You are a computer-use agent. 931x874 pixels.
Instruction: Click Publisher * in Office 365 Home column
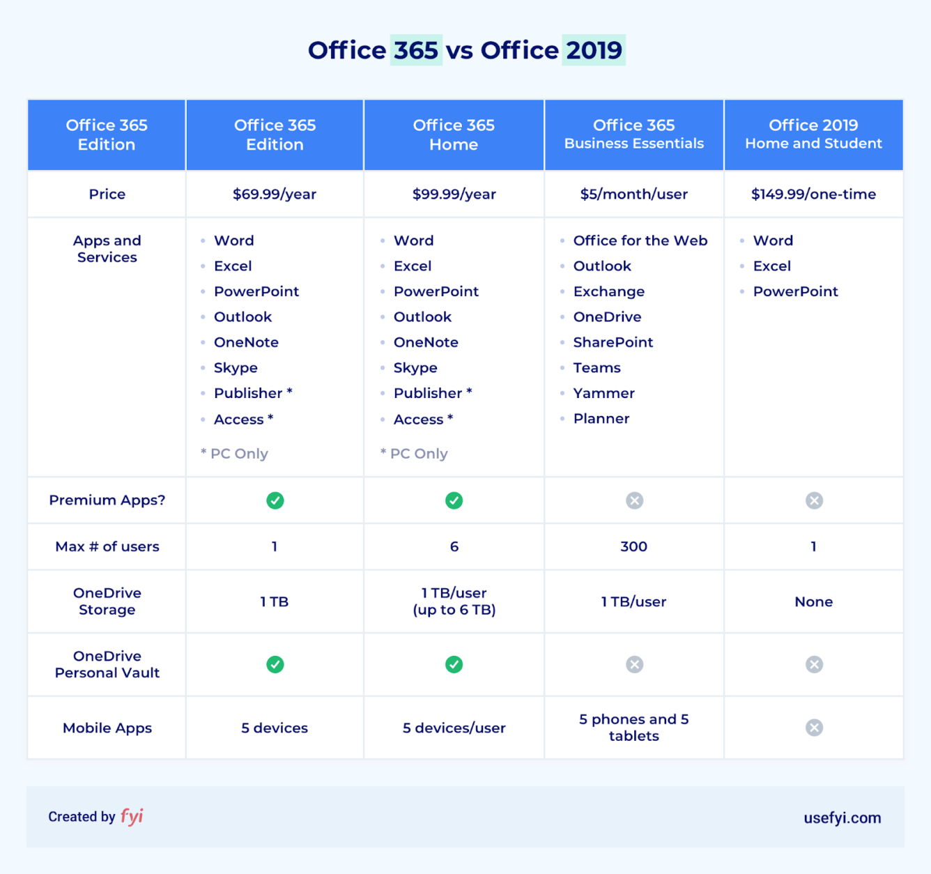pyautogui.click(x=433, y=393)
